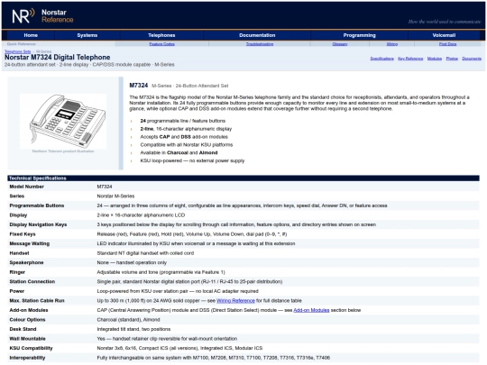Go to Feature Codes quick reference

pos(161,44)
